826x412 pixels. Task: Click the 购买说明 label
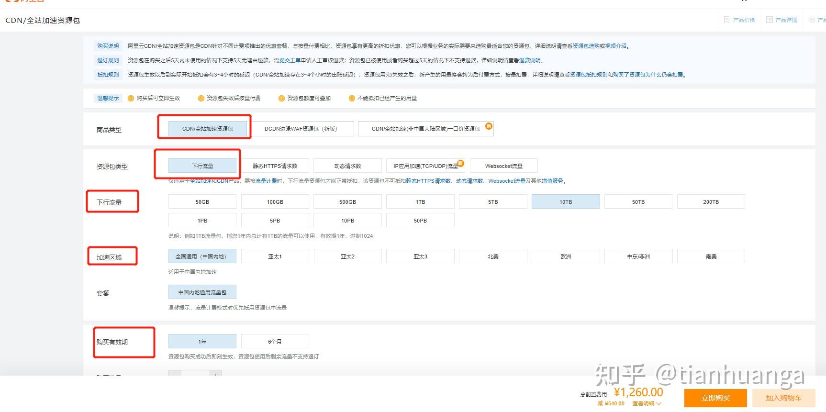click(108, 46)
